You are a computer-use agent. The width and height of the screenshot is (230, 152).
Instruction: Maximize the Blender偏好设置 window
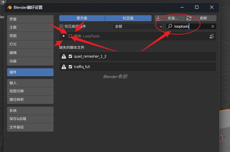click(197, 7)
